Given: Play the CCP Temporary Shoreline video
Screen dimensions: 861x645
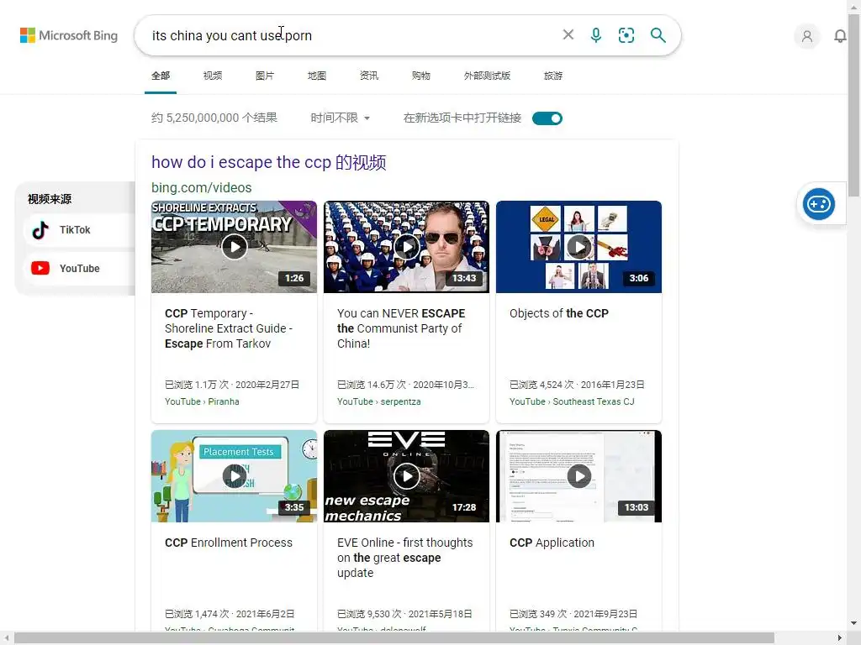Looking at the screenshot, I should click(234, 247).
